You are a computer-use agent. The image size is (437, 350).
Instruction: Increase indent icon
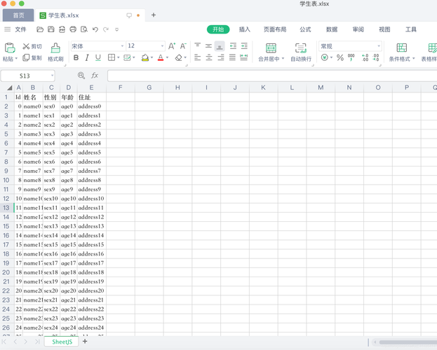tap(244, 46)
